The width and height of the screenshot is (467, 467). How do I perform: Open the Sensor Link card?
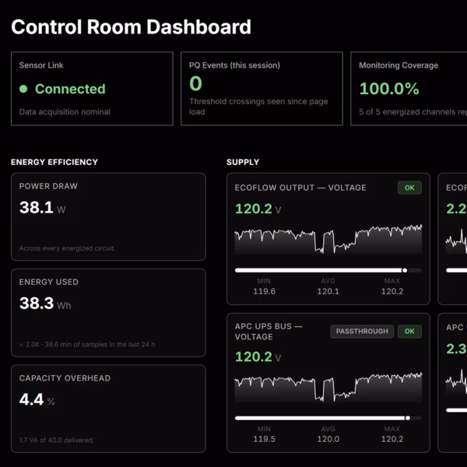[x=92, y=89]
